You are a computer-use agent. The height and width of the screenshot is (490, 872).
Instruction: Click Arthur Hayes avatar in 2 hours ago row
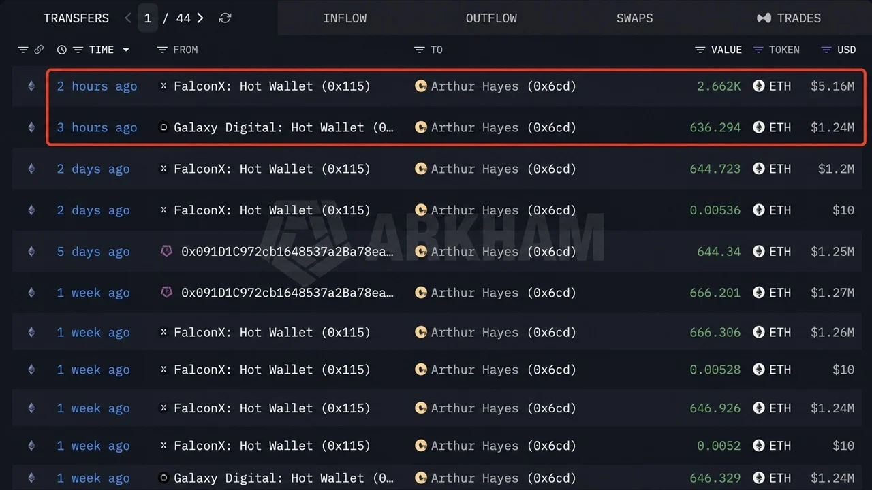tap(421, 86)
